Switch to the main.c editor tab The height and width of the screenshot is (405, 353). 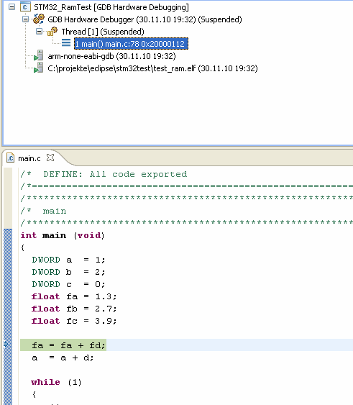click(29, 158)
